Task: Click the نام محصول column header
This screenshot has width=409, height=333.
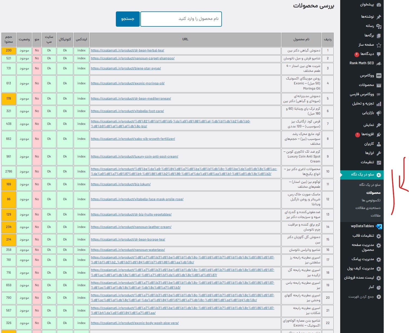Action: tap(301, 39)
